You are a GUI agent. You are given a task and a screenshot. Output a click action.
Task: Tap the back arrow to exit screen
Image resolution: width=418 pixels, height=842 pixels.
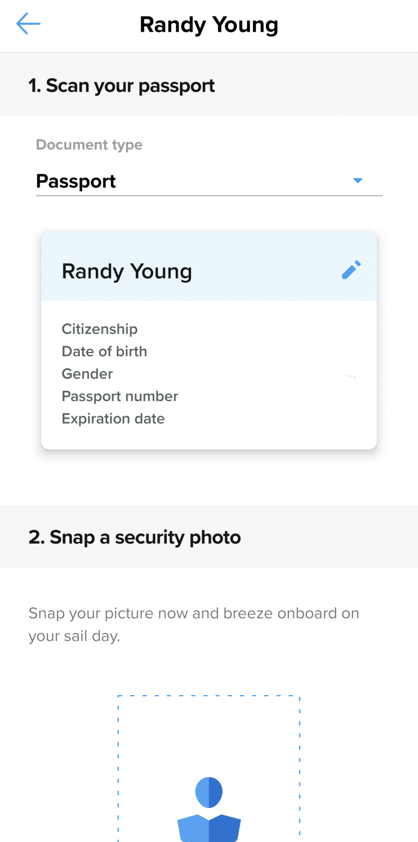pyautogui.click(x=28, y=24)
